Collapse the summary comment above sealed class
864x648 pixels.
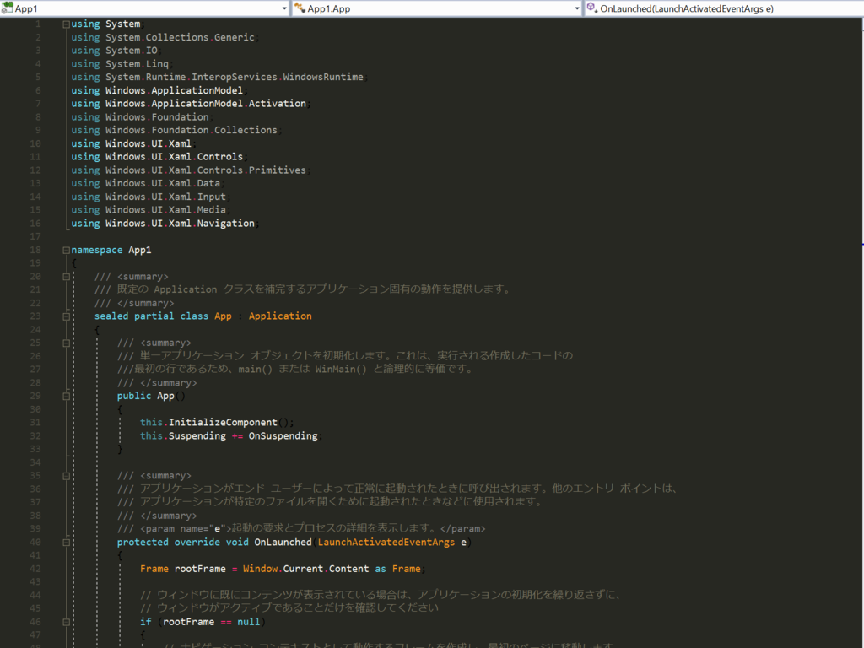[66, 277]
